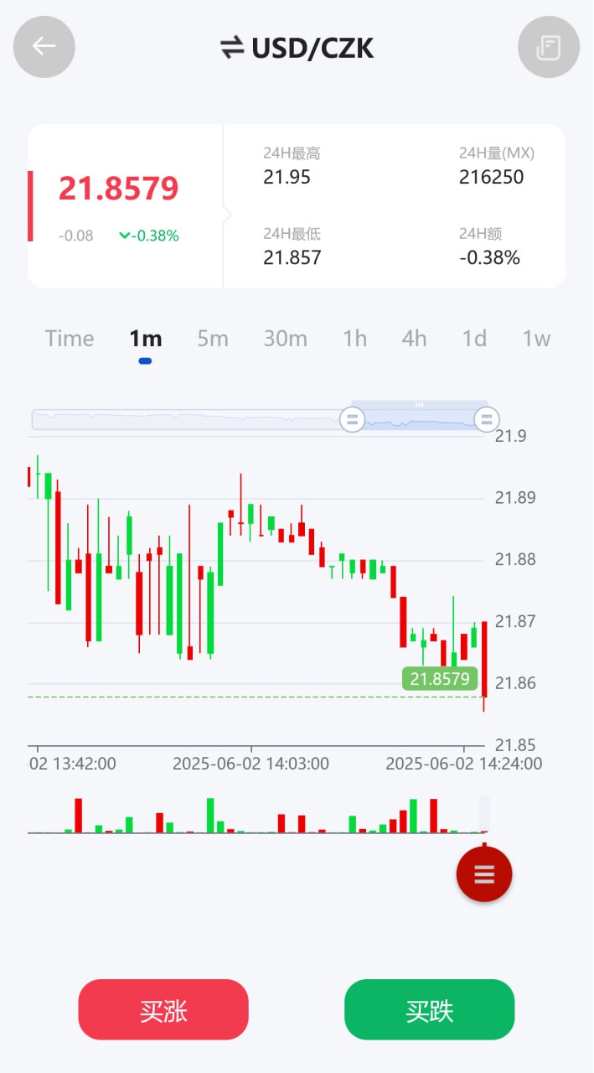
Task: Click the green down arrow beside -0.38%
Action: 125,236
